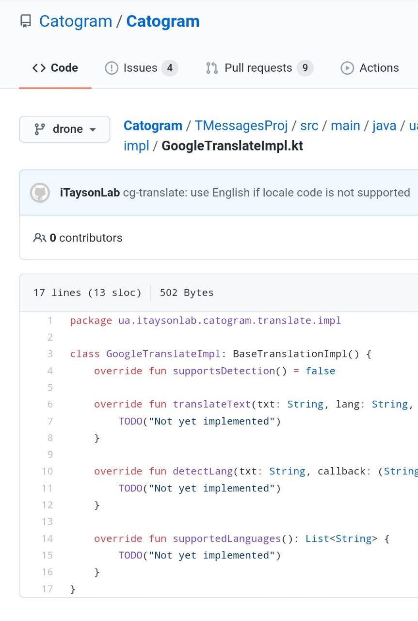Select line number 17
This screenshot has height=621, width=418.
[47, 588]
